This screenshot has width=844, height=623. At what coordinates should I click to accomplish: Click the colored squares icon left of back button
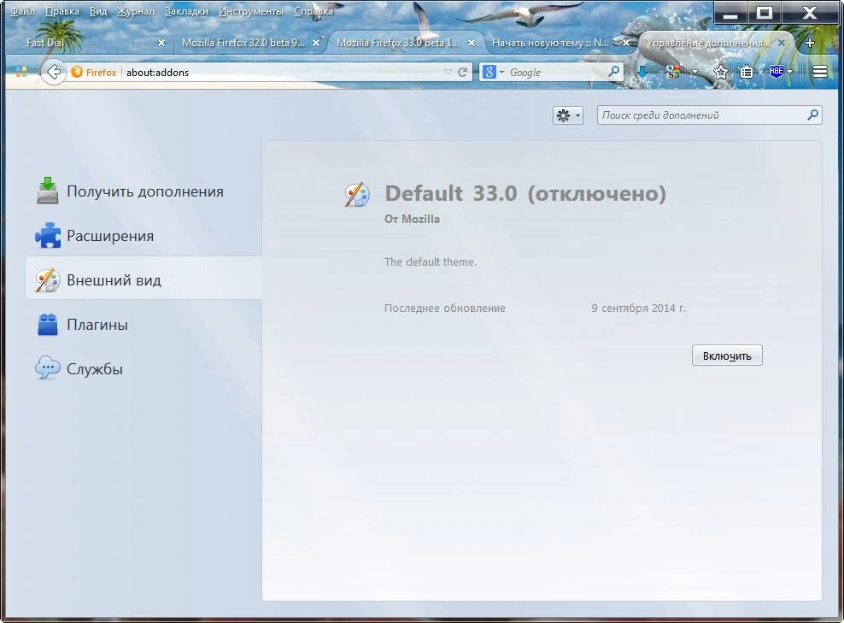click(x=21, y=72)
